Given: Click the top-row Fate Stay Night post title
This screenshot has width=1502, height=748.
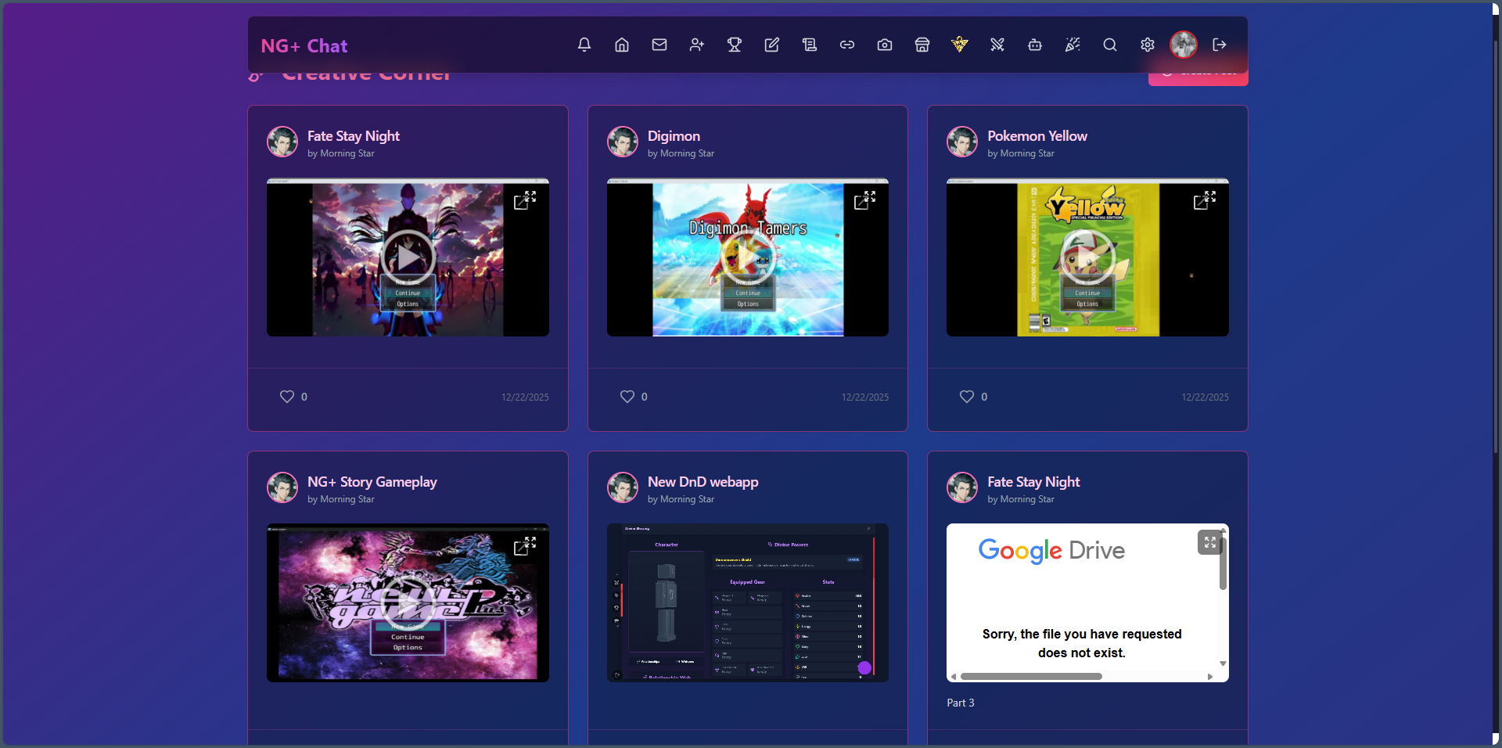Looking at the screenshot, I should [354, 136].
